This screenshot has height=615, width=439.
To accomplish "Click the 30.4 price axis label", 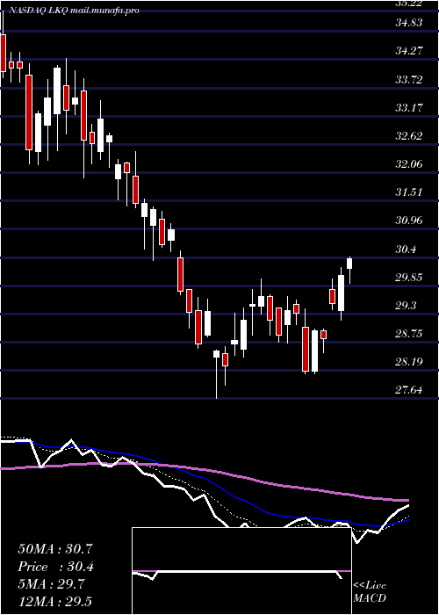I will (406, 250).
